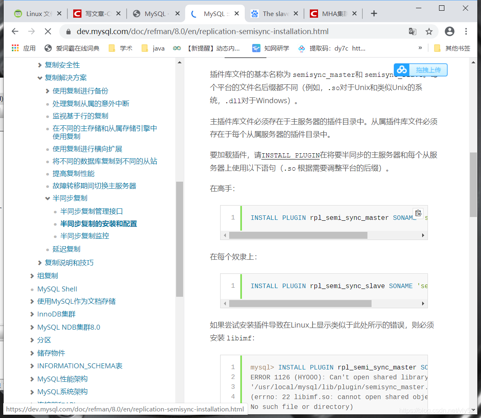481x418 pixels.
Task: Close the first MySQL tab
Action: (x=177, y=14)
